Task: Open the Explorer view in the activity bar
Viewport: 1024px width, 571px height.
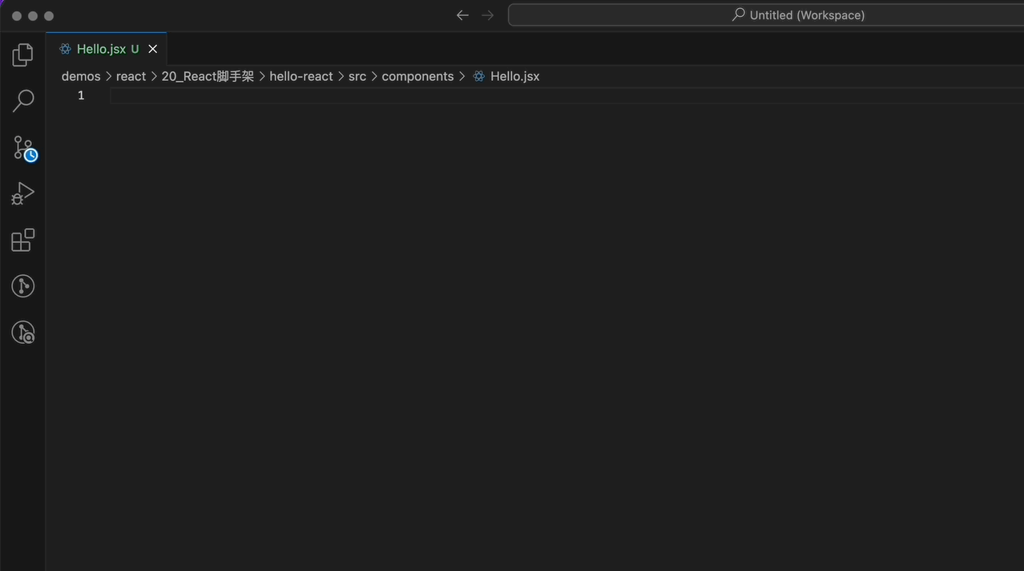Action: 22,54
